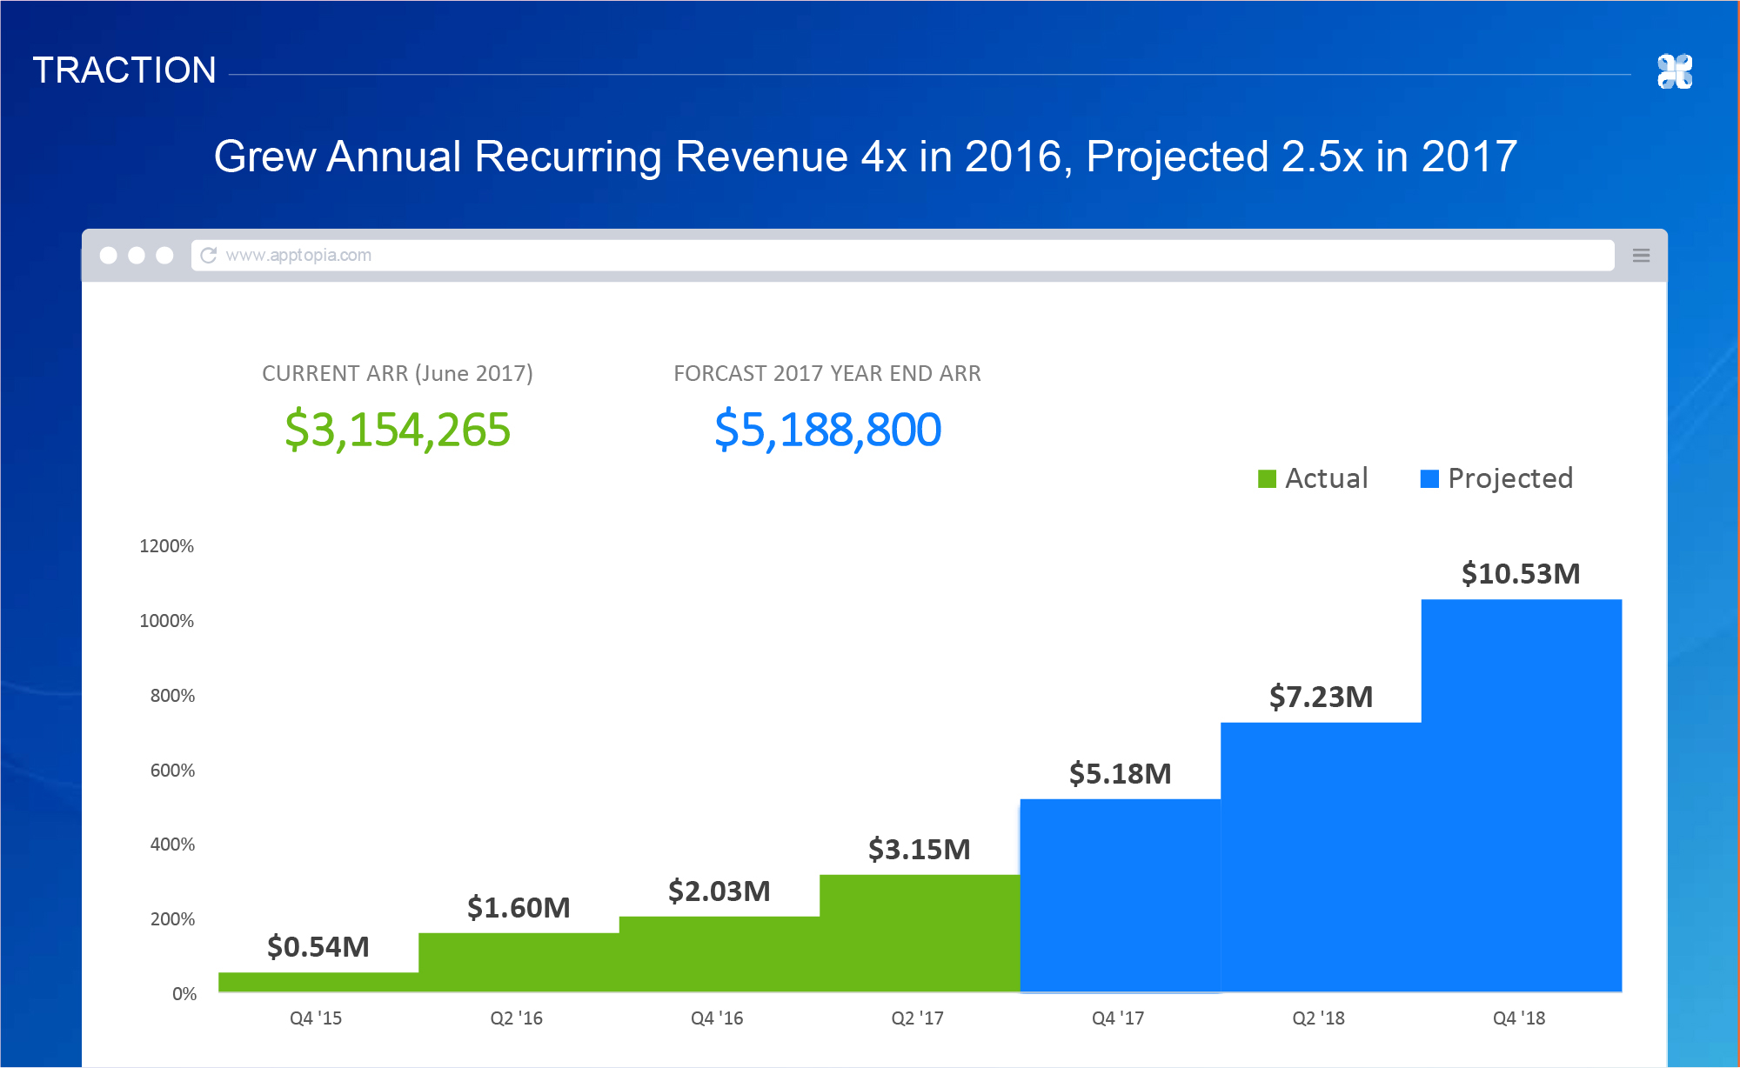Click the 600% y-axis label

click(172, 771)
